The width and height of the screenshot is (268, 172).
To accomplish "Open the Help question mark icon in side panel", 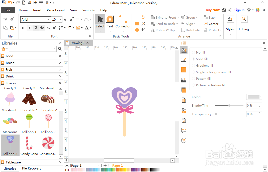I will pyautogui.click(x=184, y=140).
